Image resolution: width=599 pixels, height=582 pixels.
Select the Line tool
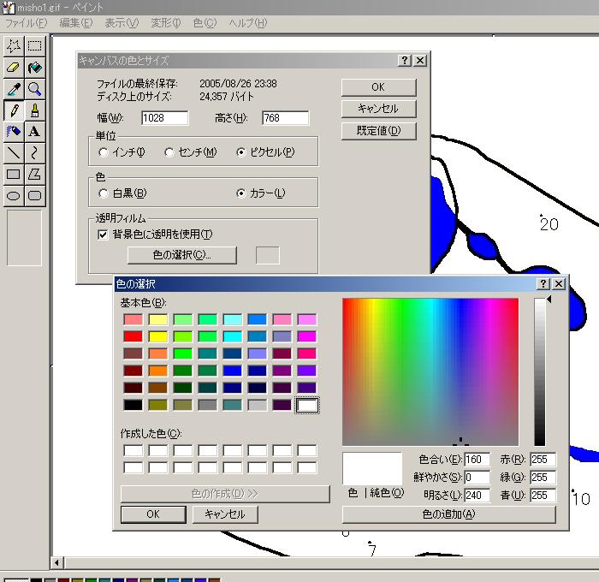pos(14,153)
